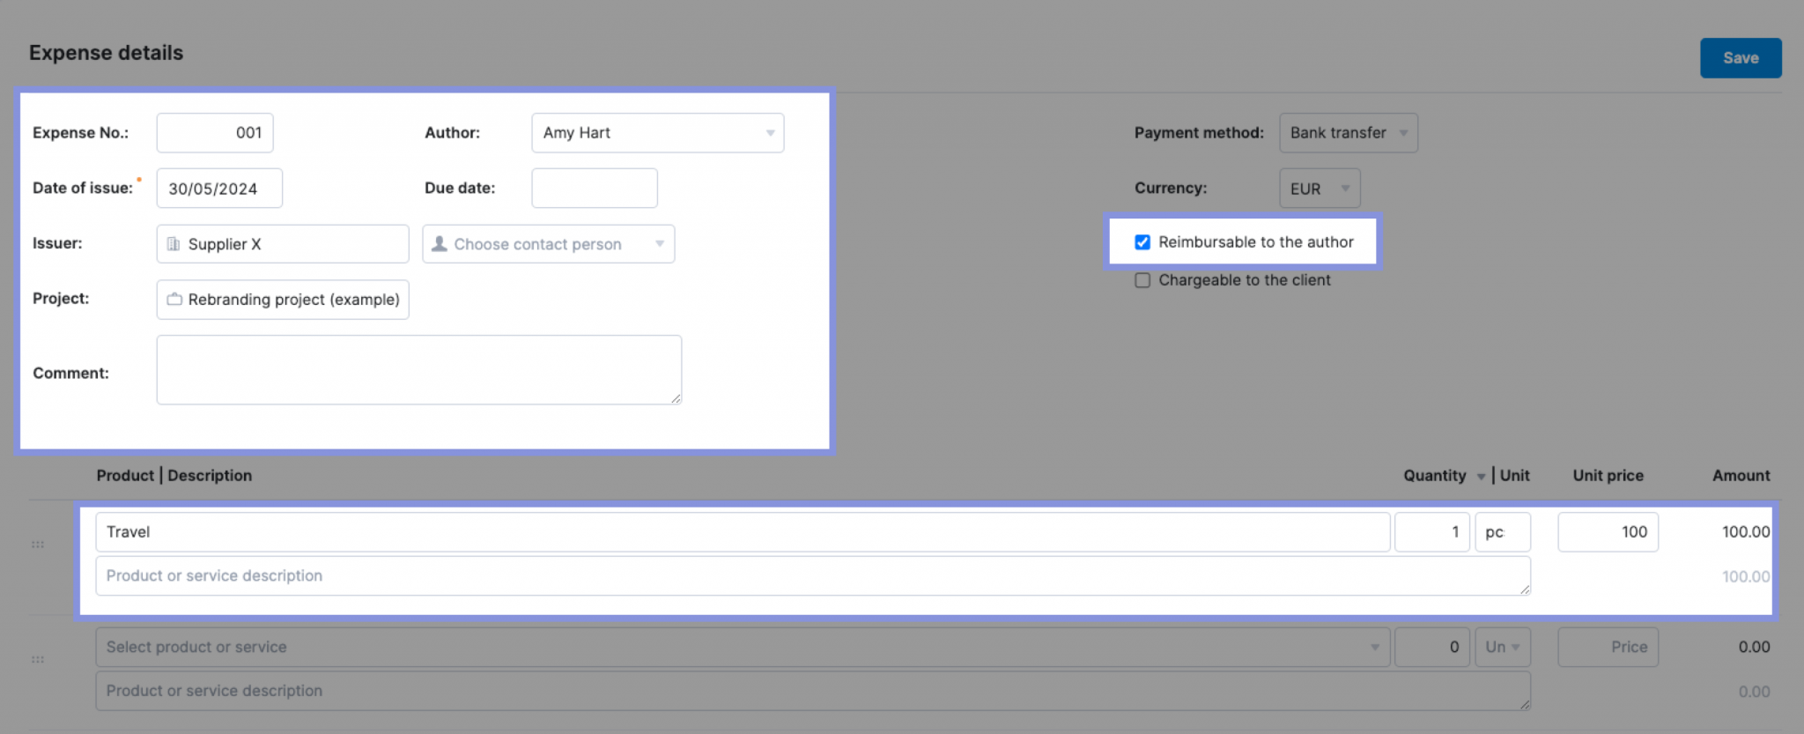The width and height of the screenshot is (1804, 734).
Task: Open the Select product or service dropdown
Action: (742, 648)
